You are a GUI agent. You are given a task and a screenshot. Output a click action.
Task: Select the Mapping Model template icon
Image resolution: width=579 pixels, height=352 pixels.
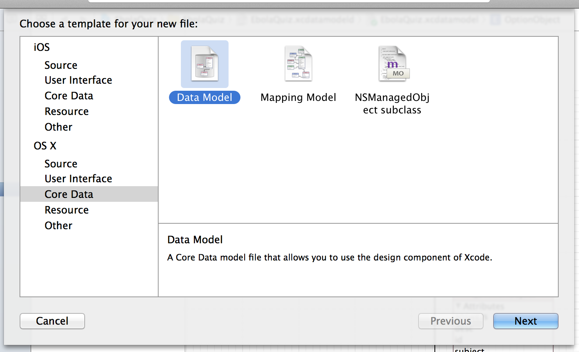pyautogui.click(x=298, y=64)
